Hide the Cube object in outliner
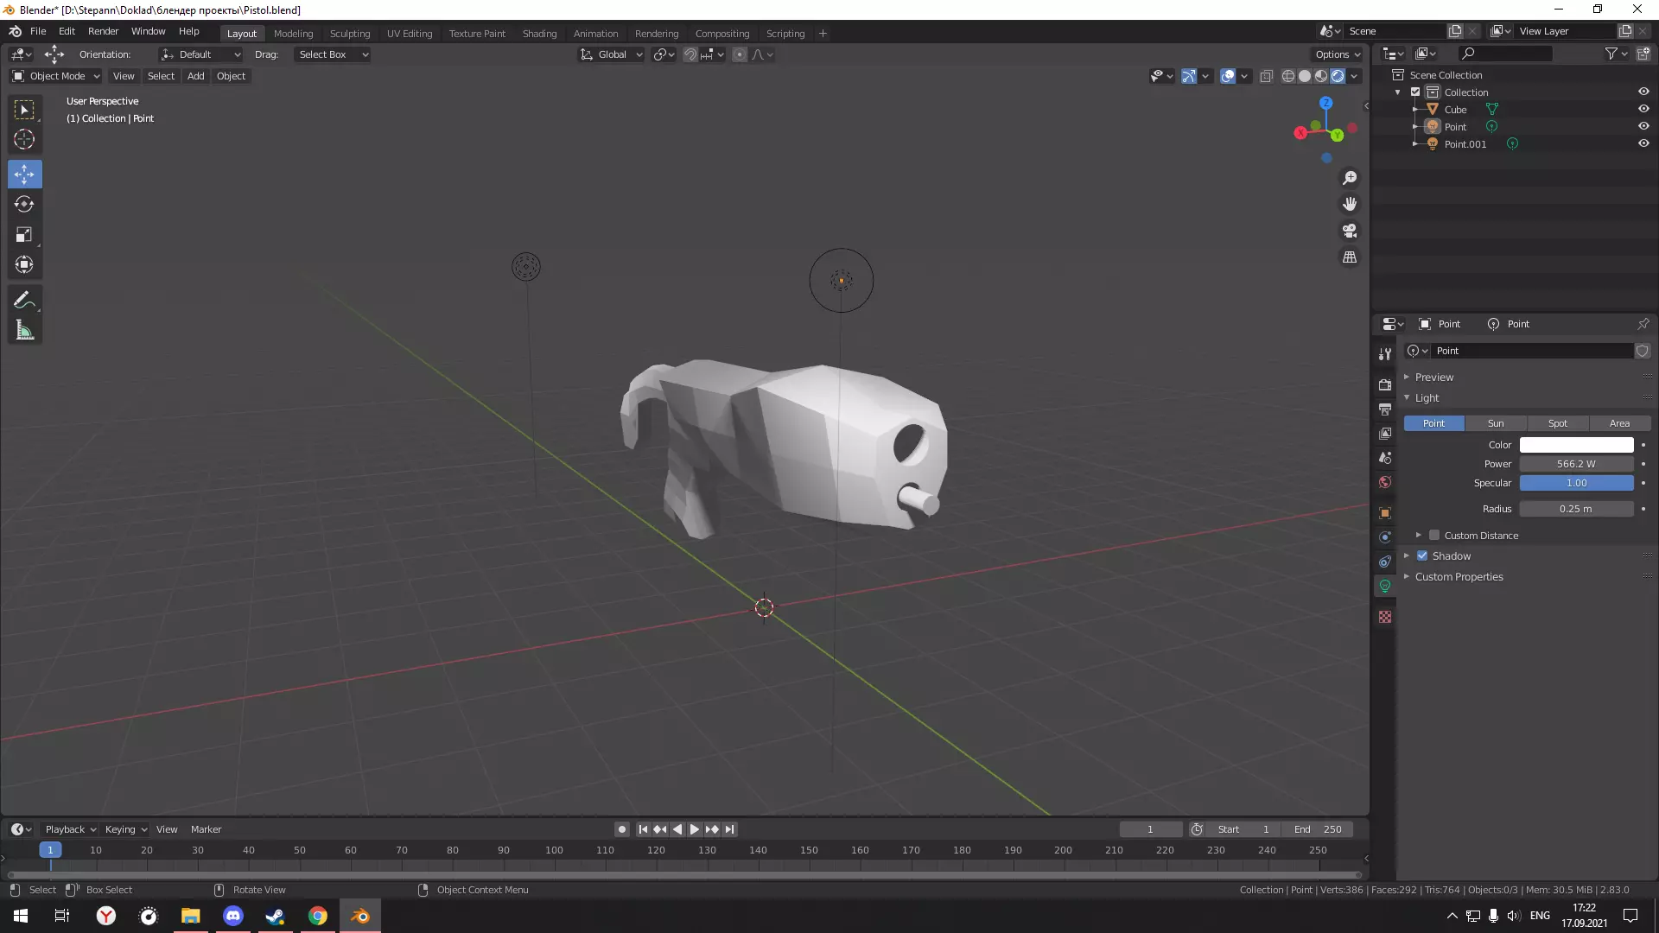The height and width of the screenshot is (933, 1659). [x=1643, y=110]
